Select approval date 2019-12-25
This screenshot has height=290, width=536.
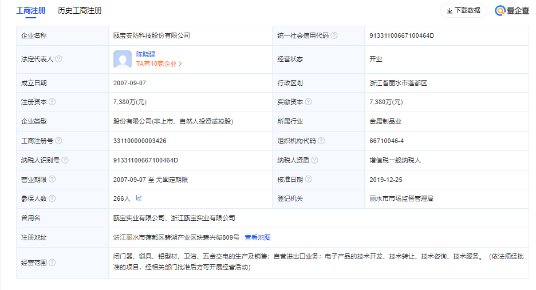pos(386,180)
